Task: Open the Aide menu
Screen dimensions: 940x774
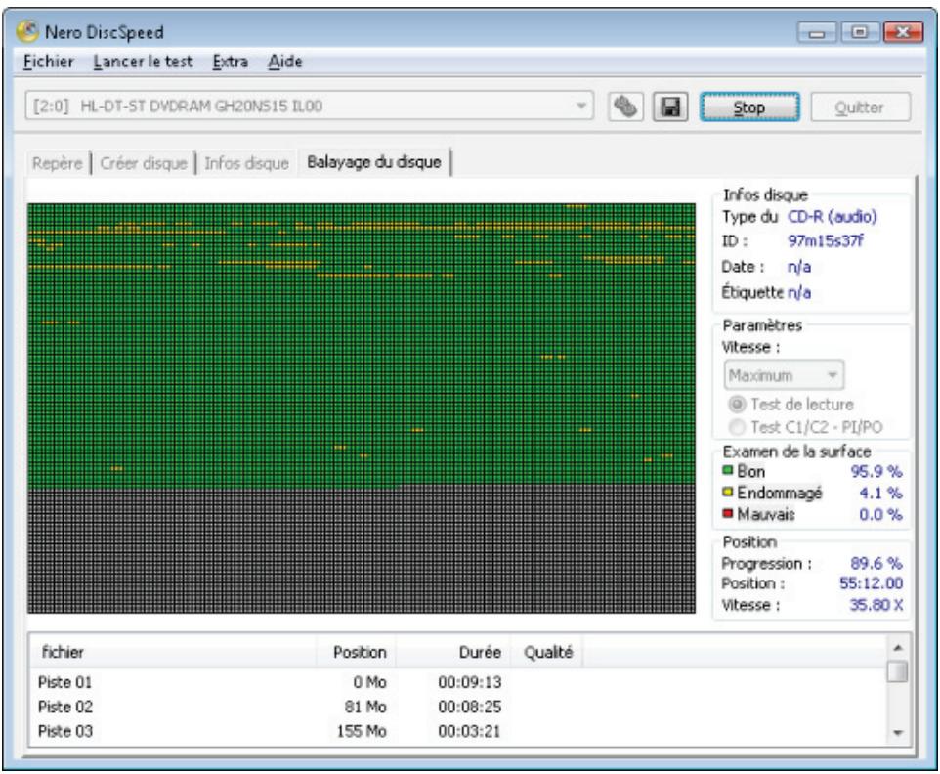Action: [284, 62]
